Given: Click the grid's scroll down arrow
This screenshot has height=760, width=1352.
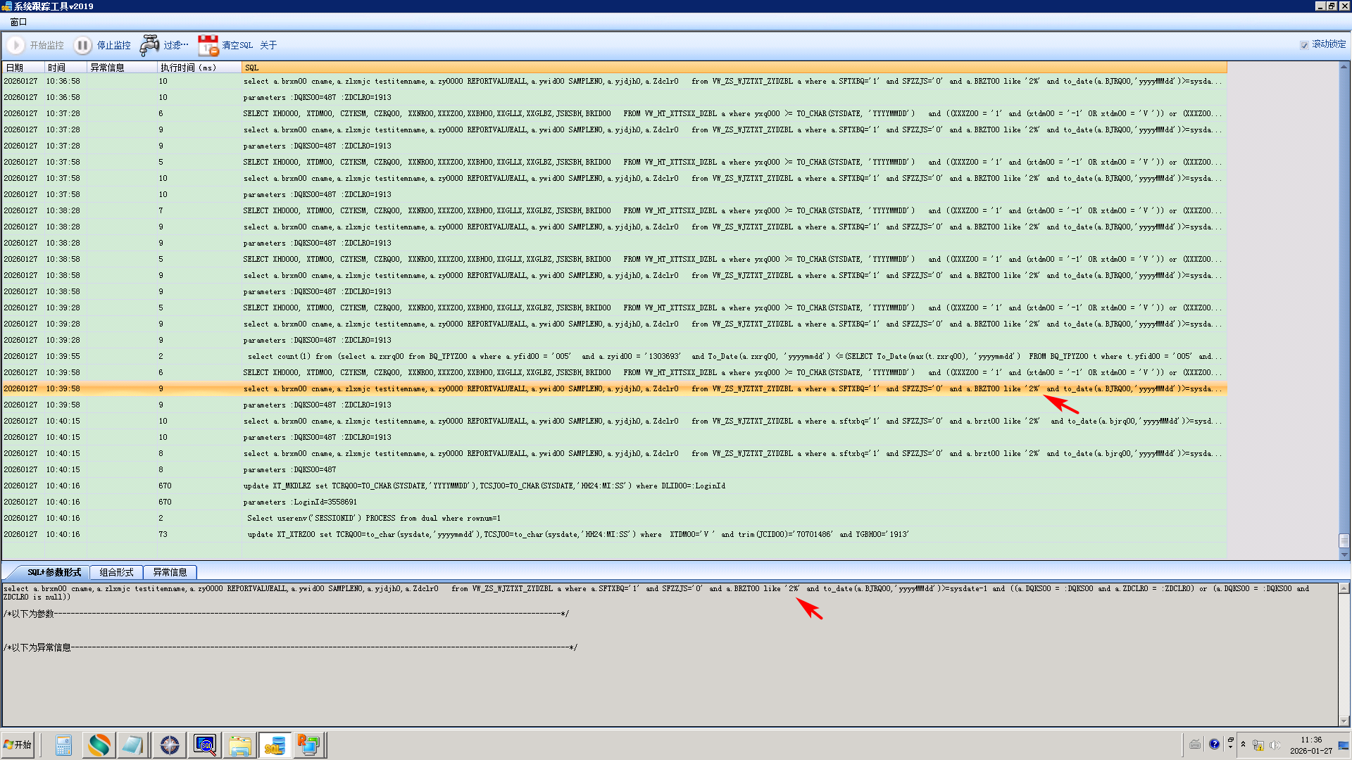Looking at the screenshot, I should [1344, 555].
